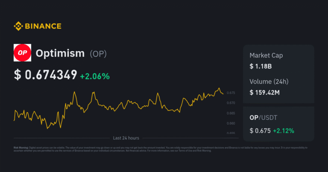Select the Optimism coin name heading
This screenshot has width=328, height=172.
pos(60,54)
